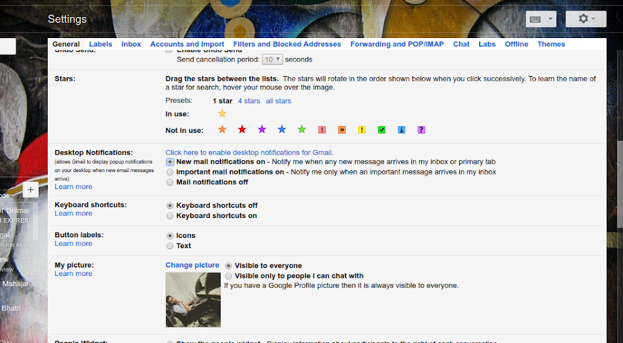This screenshot has width=623, height=343.
Task: Switch to the Themes tab
Action: [x=551, y=44]
